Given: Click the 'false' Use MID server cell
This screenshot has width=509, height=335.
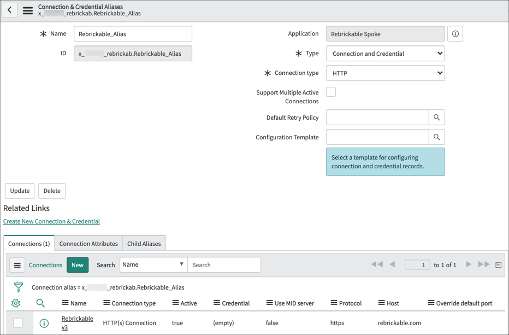Looking at the screenshot, I should click(x=272, y=323).
